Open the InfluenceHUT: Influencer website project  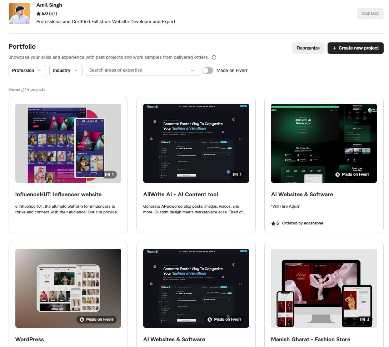pyautogui.click(x=58, y=195)
